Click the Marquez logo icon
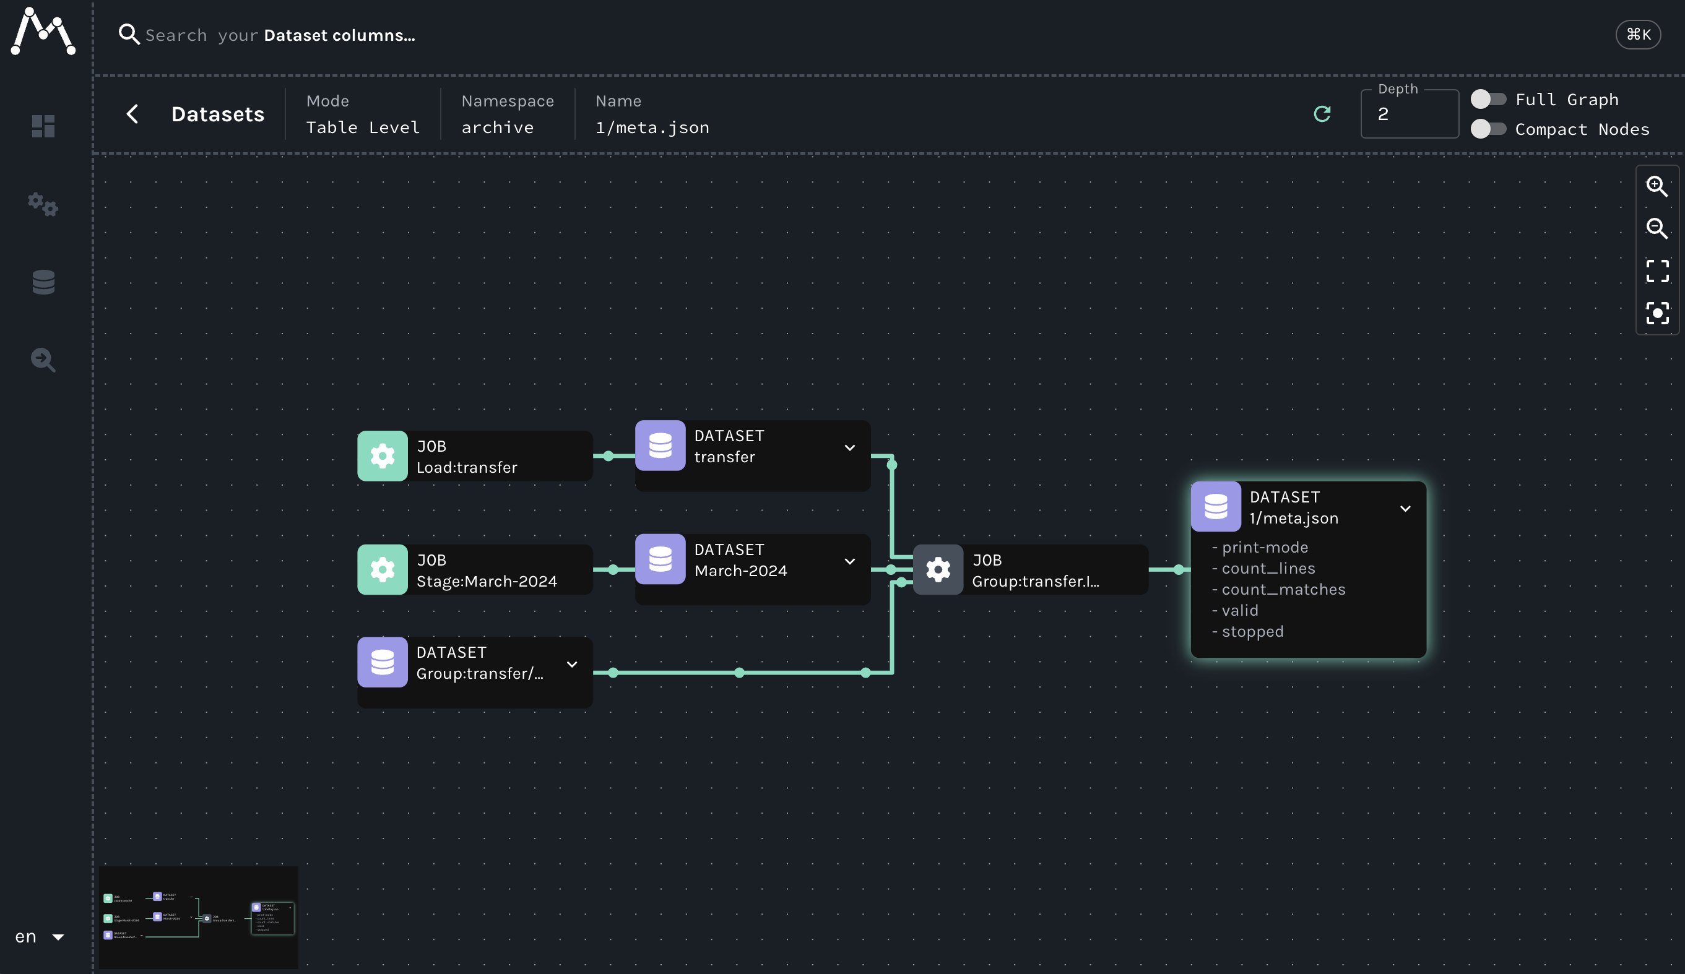Screen dimensions: 1685x974 pyautogui.click(x=43, y=31)
